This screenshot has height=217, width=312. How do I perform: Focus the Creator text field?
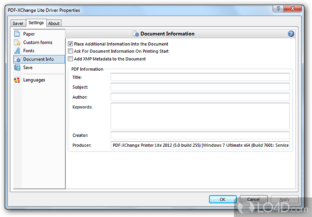click(x=200, y=135)
